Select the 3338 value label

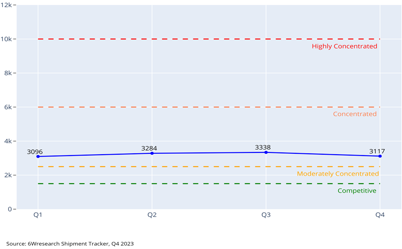click(263, 148)
